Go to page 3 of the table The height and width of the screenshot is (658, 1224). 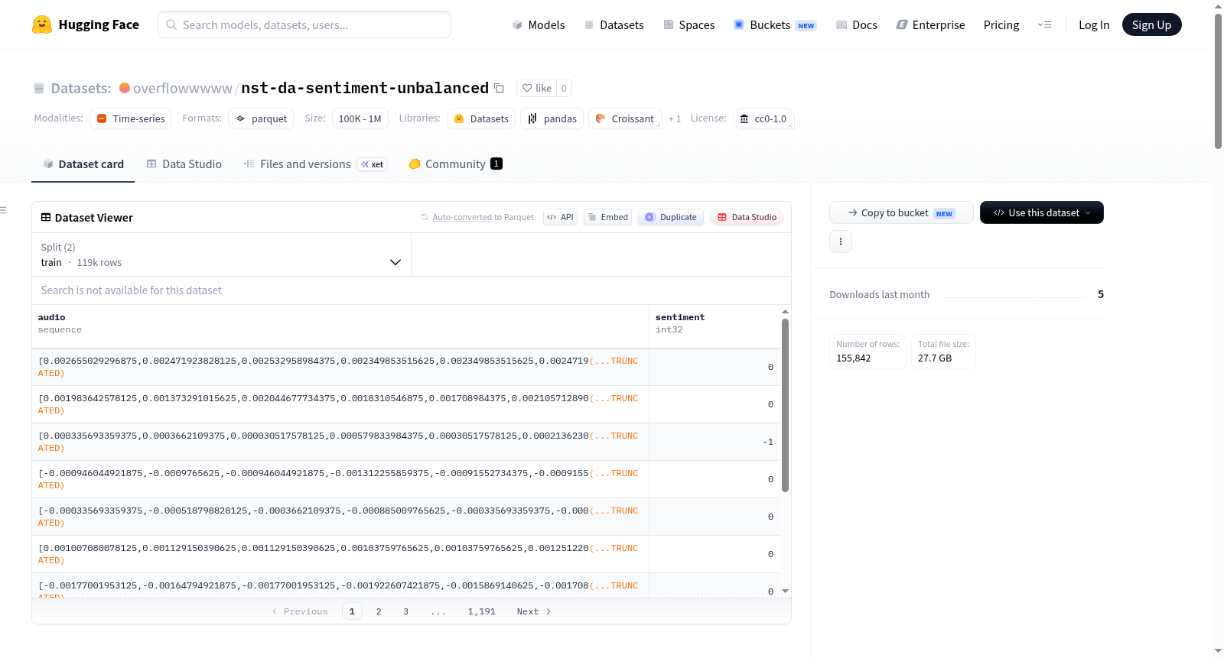click(x=405, y=611)
